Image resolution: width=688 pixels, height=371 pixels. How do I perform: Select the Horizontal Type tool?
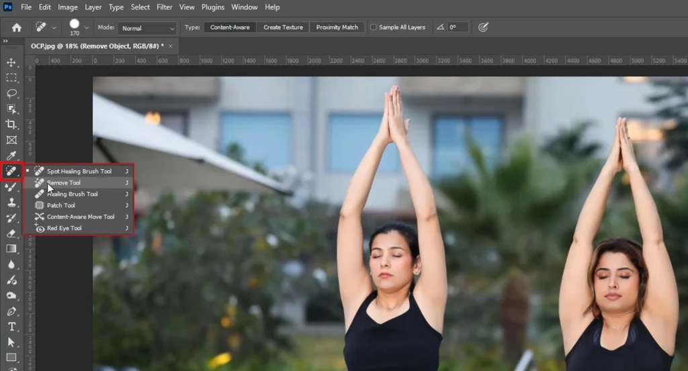pyautogui.click(x=11, y=327)
